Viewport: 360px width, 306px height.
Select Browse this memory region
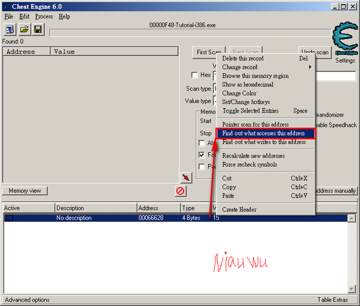click(x=266, y=76)
